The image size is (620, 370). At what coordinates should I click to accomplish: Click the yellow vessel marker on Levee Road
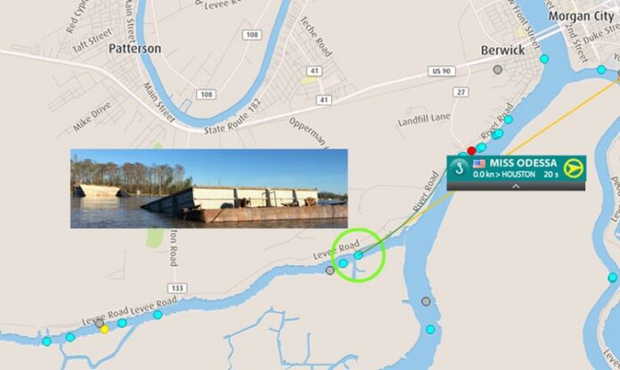pyautogui.click(x=104, y=329)
